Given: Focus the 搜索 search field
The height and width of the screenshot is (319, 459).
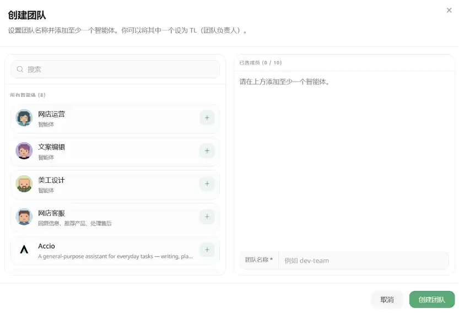Looking at the screenshot, I should (x=115, y=69).
